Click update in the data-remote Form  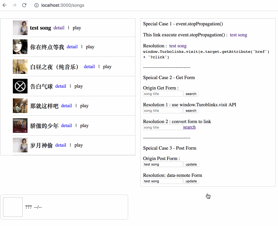[191, 181]
